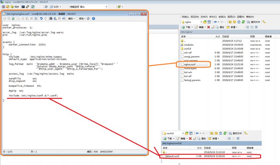Click 属性 properties button in nginx panel
Image resolution: width=280 pixels, height=165 pixels.
click(x=220, y=27)
